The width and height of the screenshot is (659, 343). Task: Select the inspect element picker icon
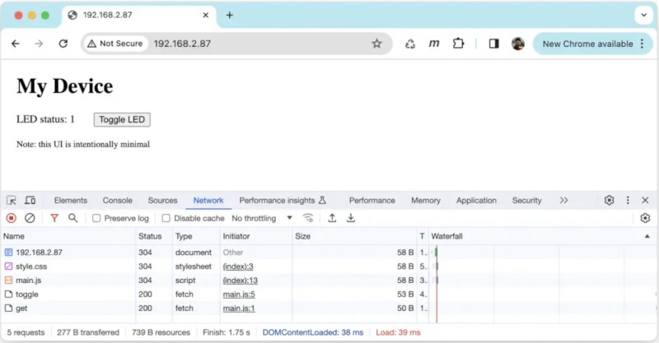coord(12,200)
